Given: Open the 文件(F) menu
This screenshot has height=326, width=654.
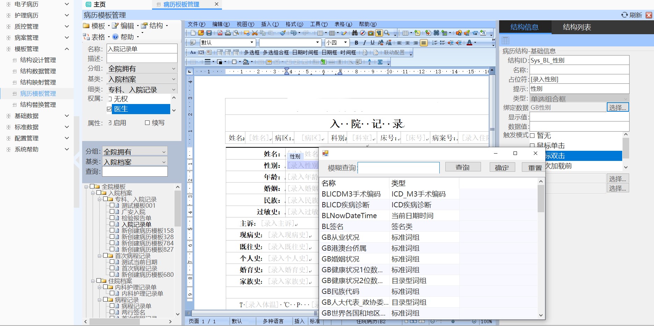Looking at the screenshot, I should (x=196, y=24).
